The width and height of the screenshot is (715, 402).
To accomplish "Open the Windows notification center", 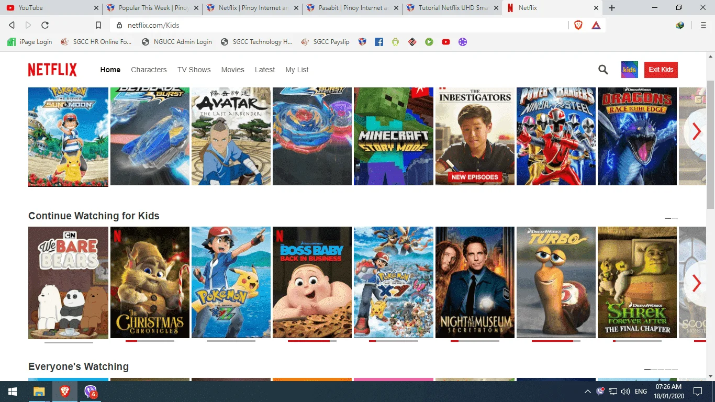I will pyautogui.click(x=697, y=392).
